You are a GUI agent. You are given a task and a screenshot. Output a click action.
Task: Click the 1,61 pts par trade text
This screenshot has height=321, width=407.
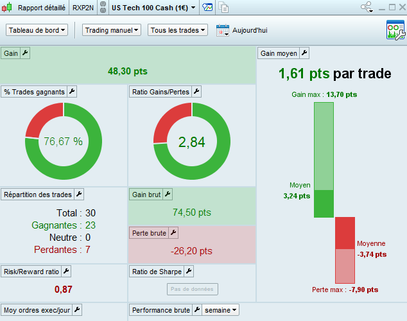(334, 74)
